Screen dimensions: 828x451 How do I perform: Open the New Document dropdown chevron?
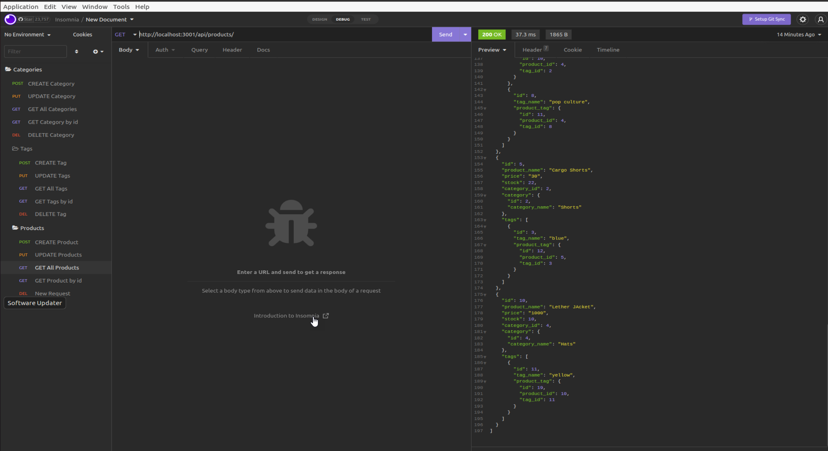tap(131, 19)
